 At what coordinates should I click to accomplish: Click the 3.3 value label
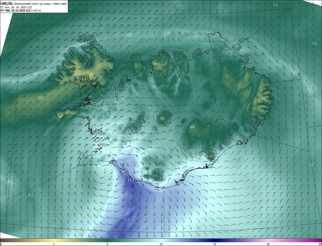click(155, 64)
